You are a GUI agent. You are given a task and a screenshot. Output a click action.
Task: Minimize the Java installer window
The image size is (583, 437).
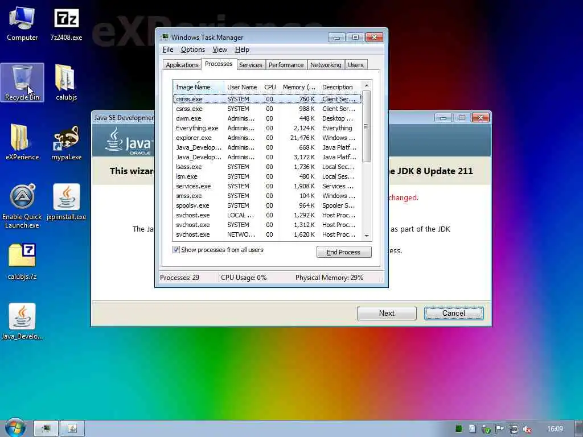tap(443, 118)
